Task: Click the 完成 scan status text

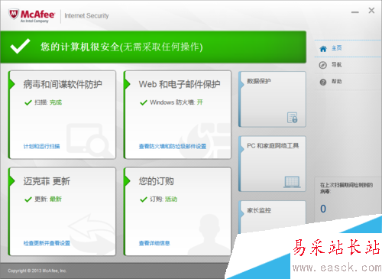Action: click(56, 102)
